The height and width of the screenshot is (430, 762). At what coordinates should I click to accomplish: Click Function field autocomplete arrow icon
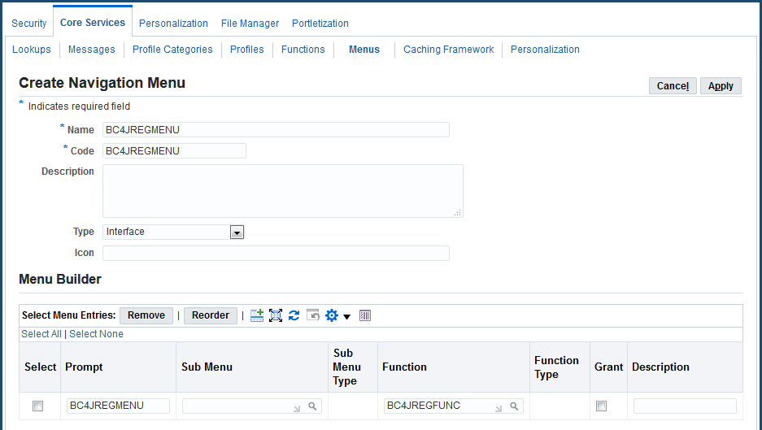click(x=499, y=409)
